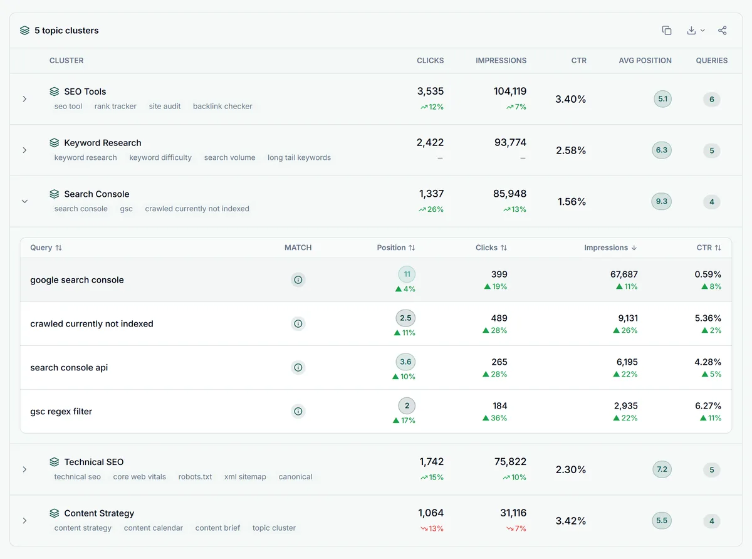This screenshot has width=752, height=559.
Task: Click the 5.5 avg position badge
Action: pyautogui.click(x=661, y=521)
